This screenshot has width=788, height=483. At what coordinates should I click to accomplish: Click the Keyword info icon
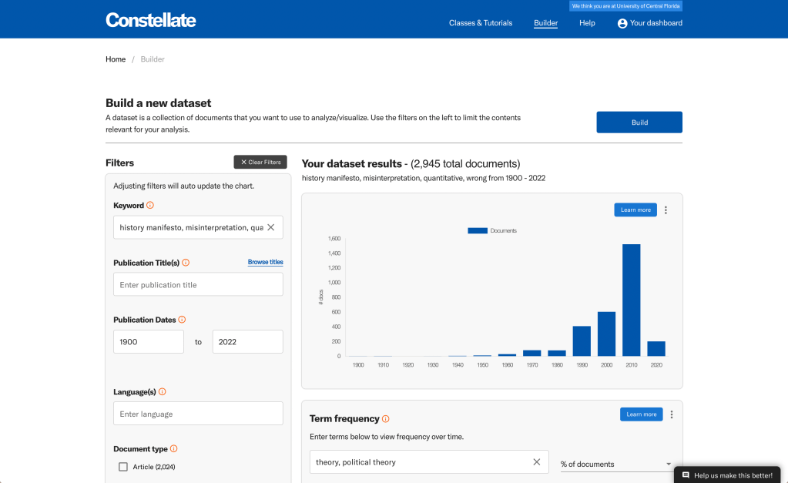pyautogui.click(x=150, y=206)
